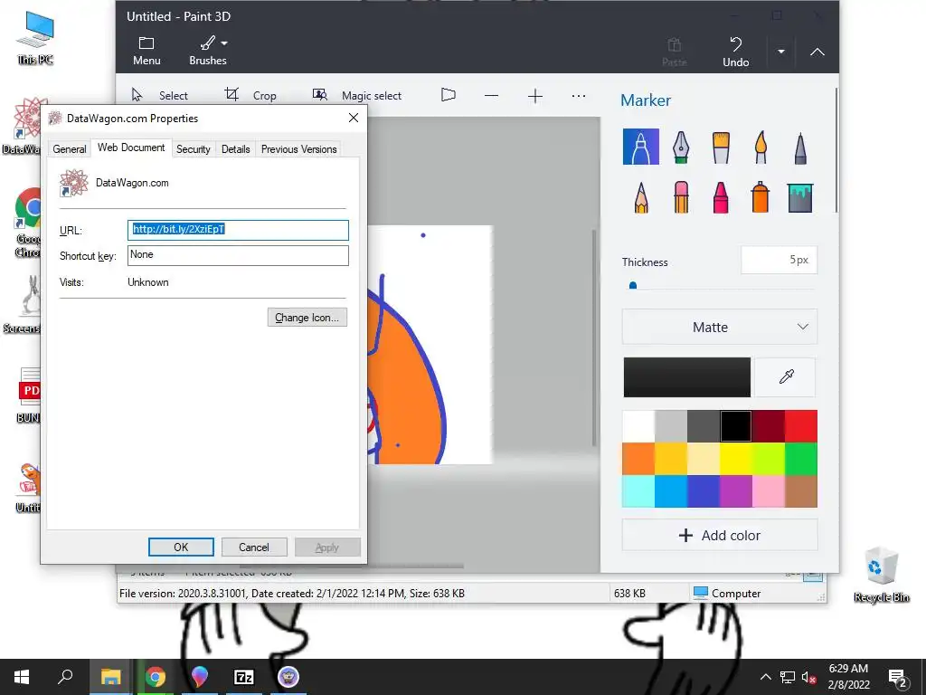Viewport: 926px width, 695px height.
Task: Click the current color preview bar
Action: point(687,376)
